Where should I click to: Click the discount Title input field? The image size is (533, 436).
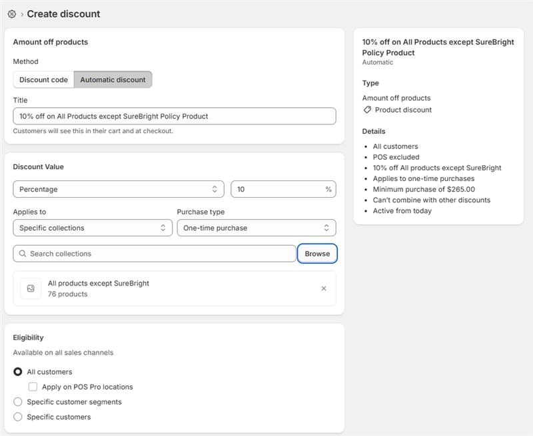tap(175, 115)
